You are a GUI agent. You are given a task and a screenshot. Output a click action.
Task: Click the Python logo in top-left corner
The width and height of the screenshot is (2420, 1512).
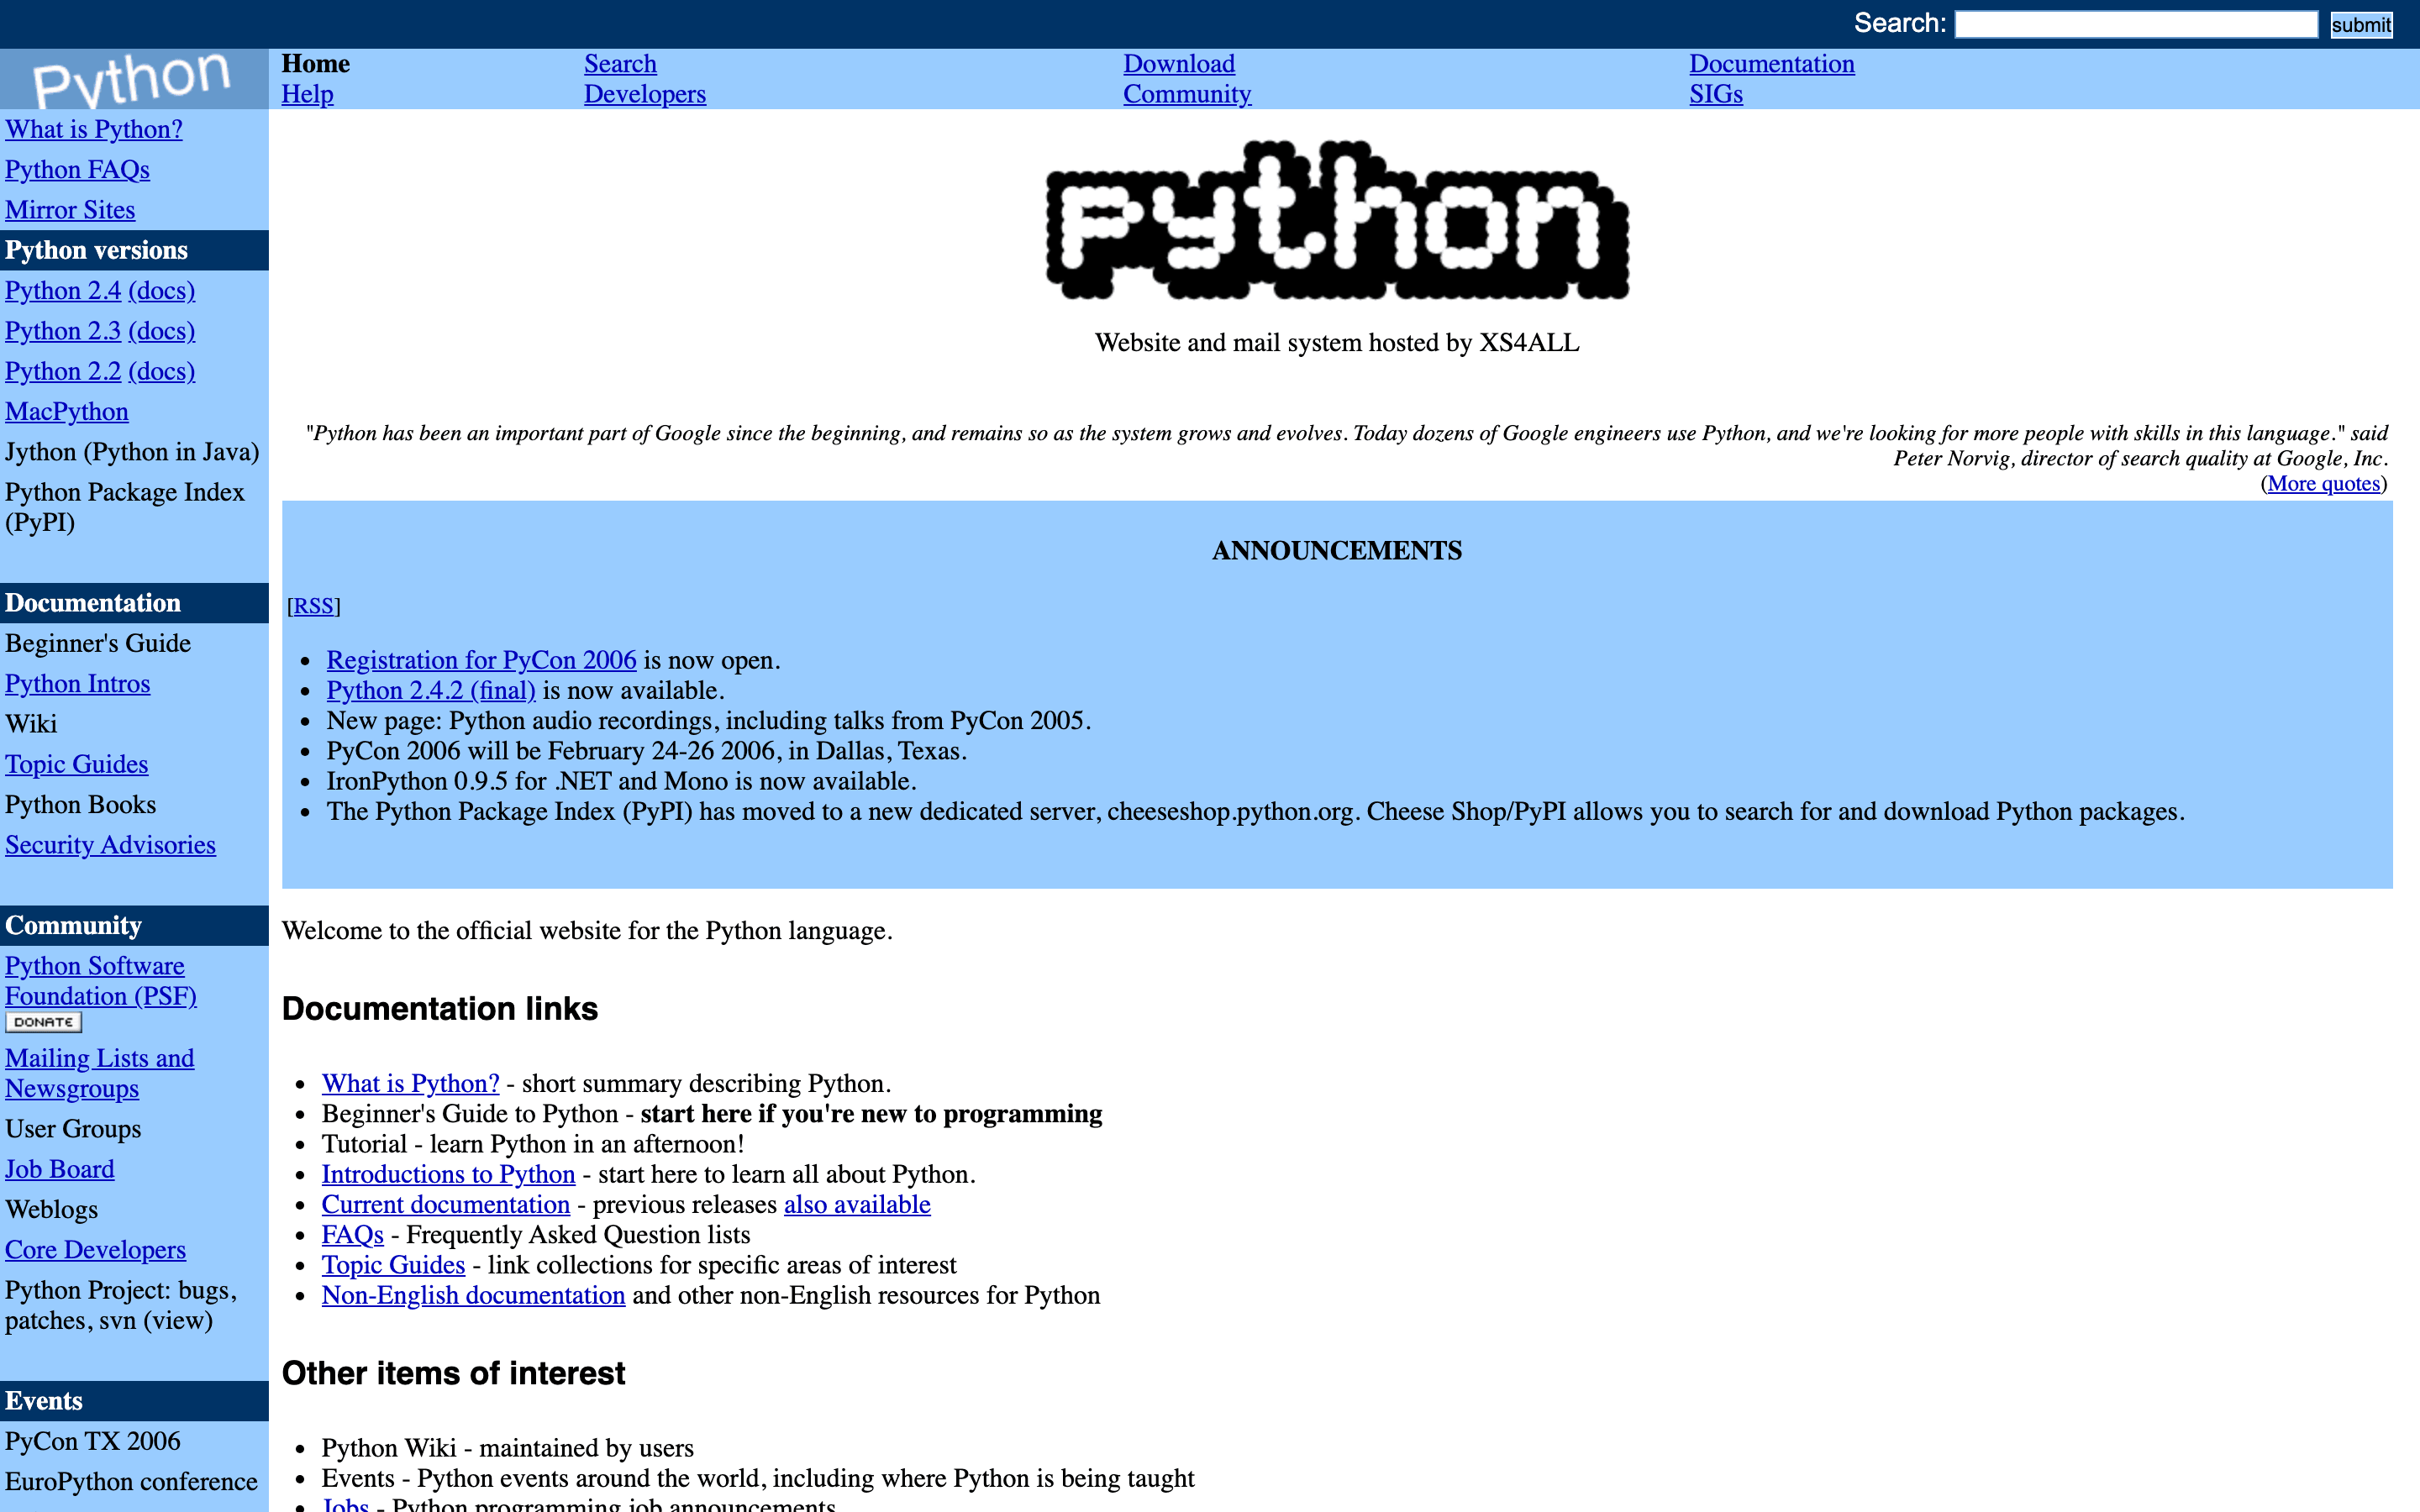click(134, 79)
